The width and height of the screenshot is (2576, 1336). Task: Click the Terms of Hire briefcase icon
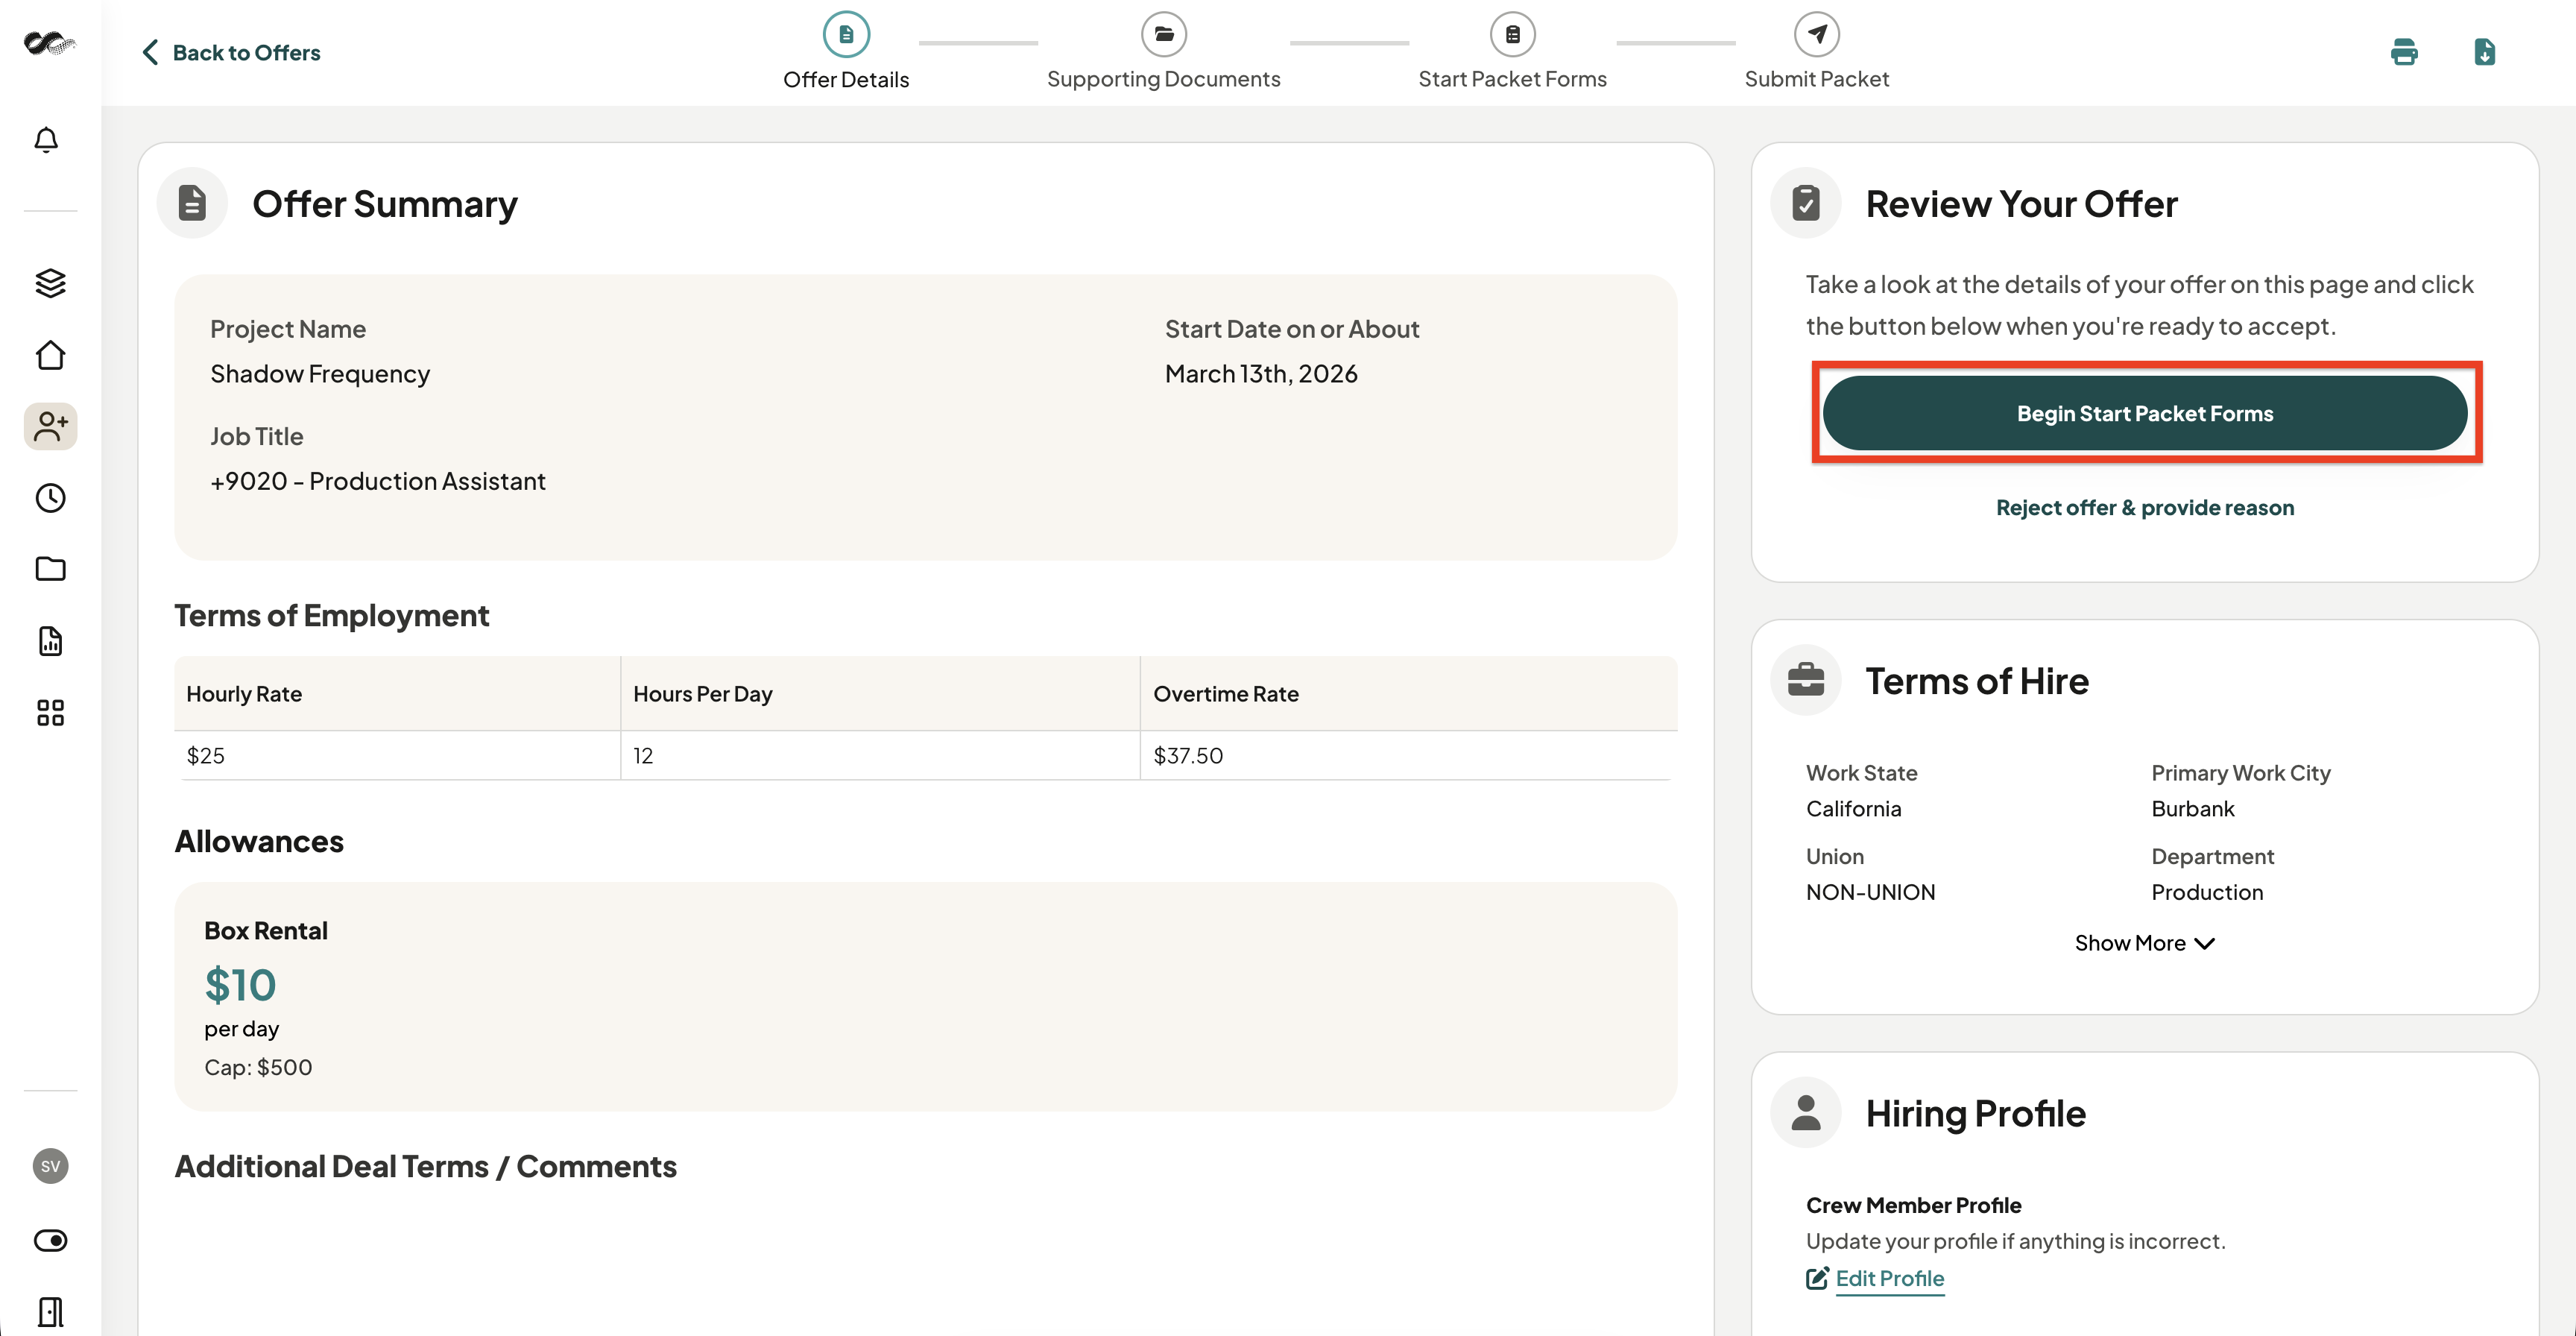click(1806, 680)
